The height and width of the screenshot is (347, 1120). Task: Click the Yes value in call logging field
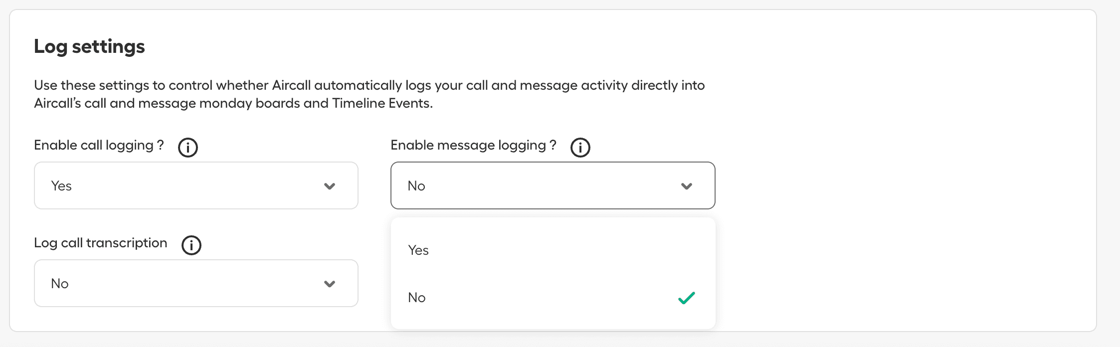coord(61,186)
